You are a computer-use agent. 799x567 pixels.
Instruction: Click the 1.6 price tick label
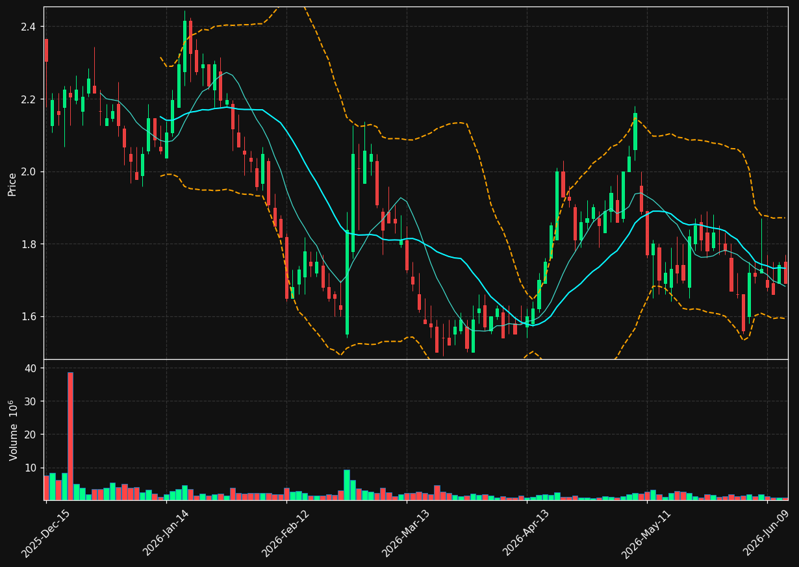point(28,317)
